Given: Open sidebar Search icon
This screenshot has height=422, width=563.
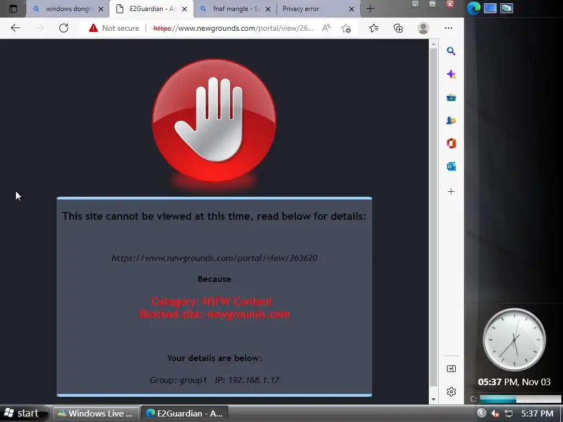Looking at the screenshot, I should [451, 51].
